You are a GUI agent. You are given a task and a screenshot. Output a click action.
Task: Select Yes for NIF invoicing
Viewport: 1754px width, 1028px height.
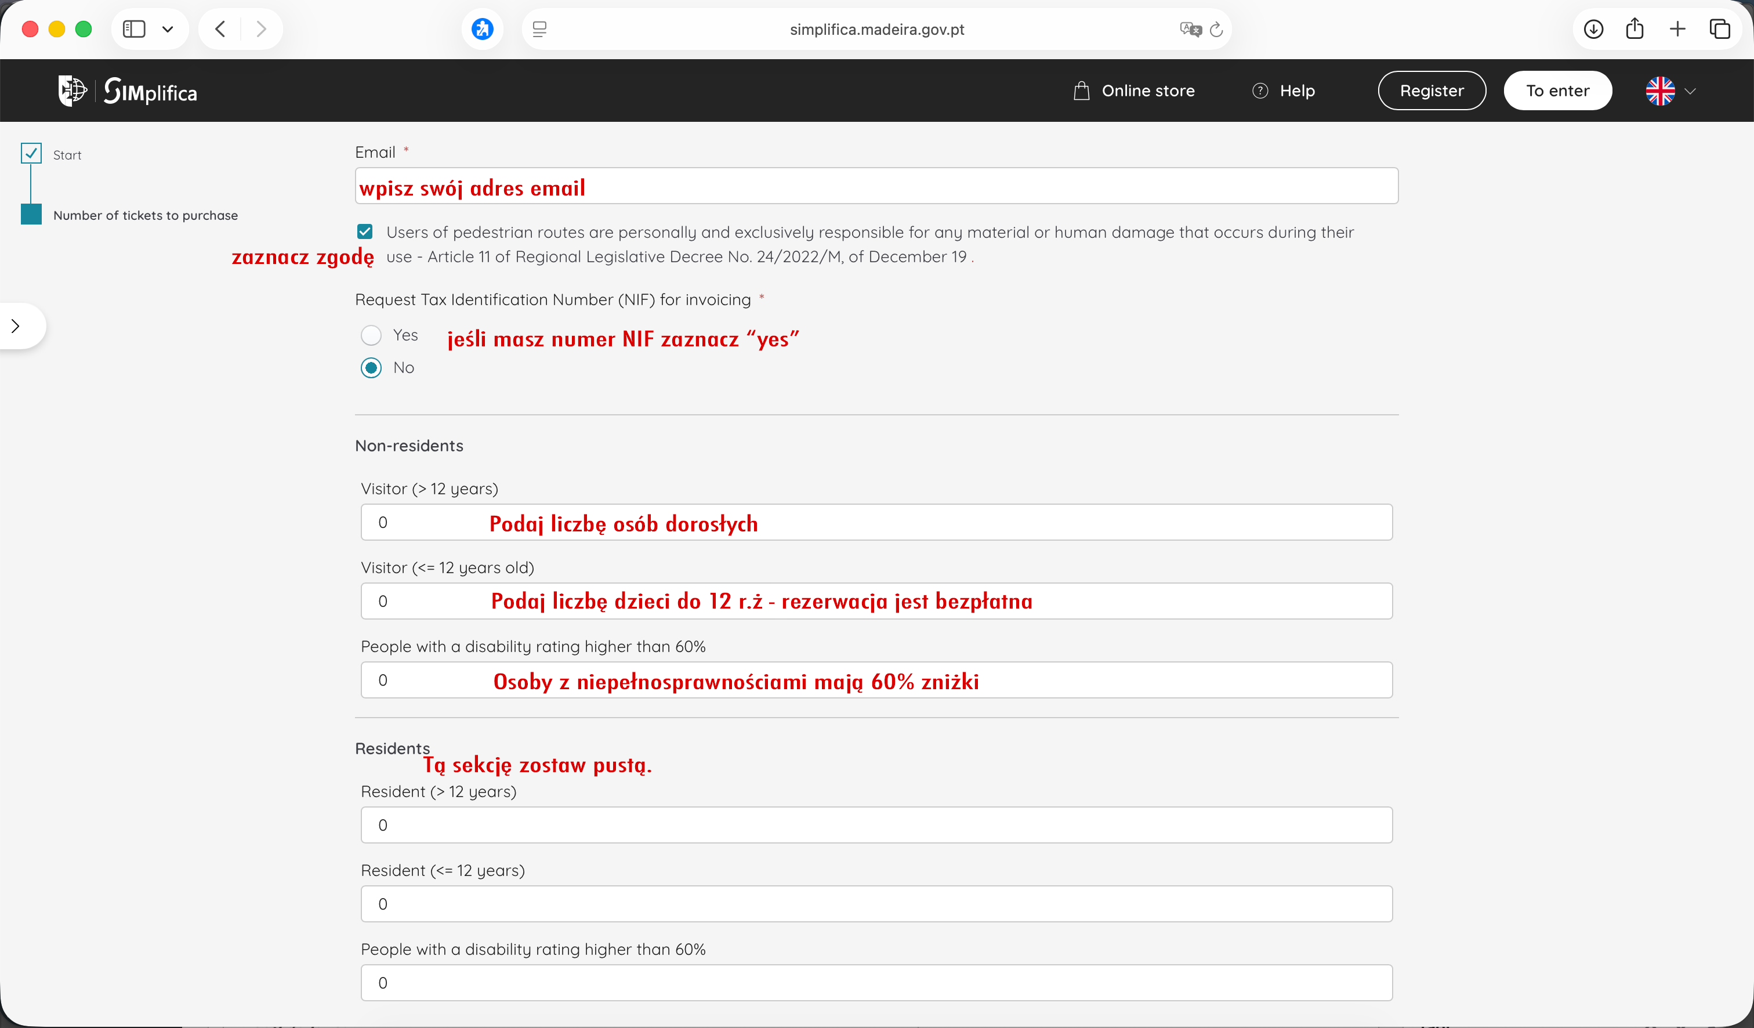[x=372, y=335]
